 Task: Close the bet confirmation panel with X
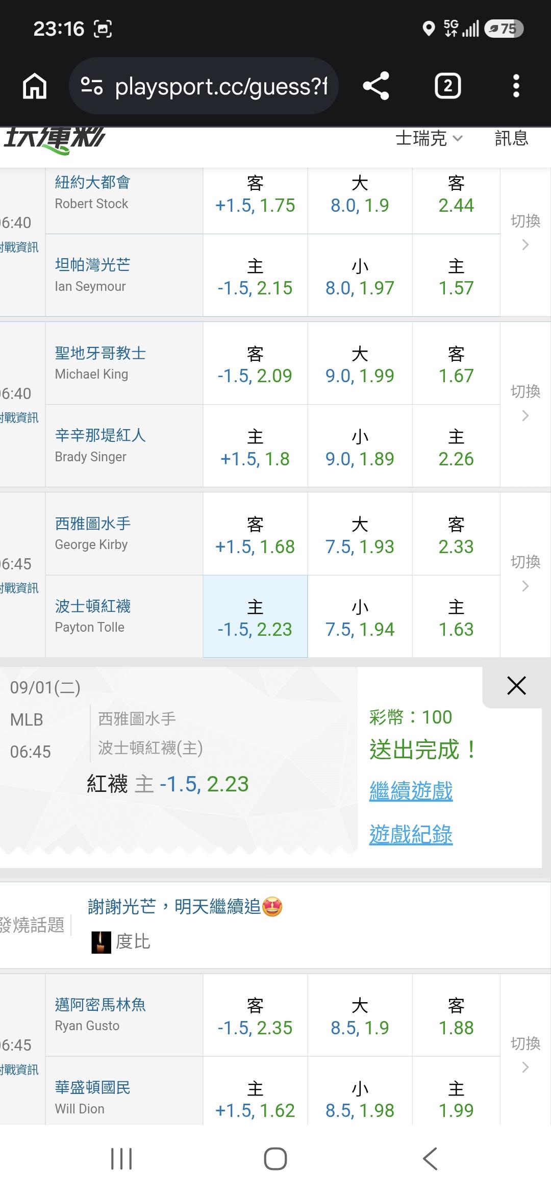pyautogui.click(x=516, y=685)
